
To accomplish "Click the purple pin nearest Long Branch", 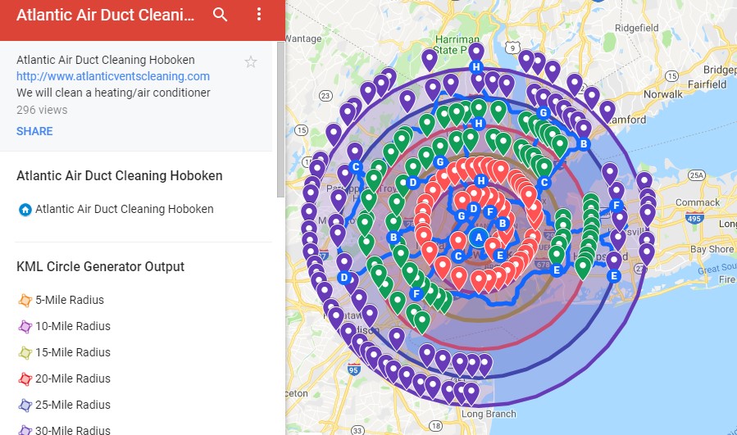I will click(471, 394).
